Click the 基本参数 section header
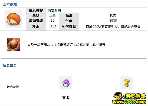 10,4
